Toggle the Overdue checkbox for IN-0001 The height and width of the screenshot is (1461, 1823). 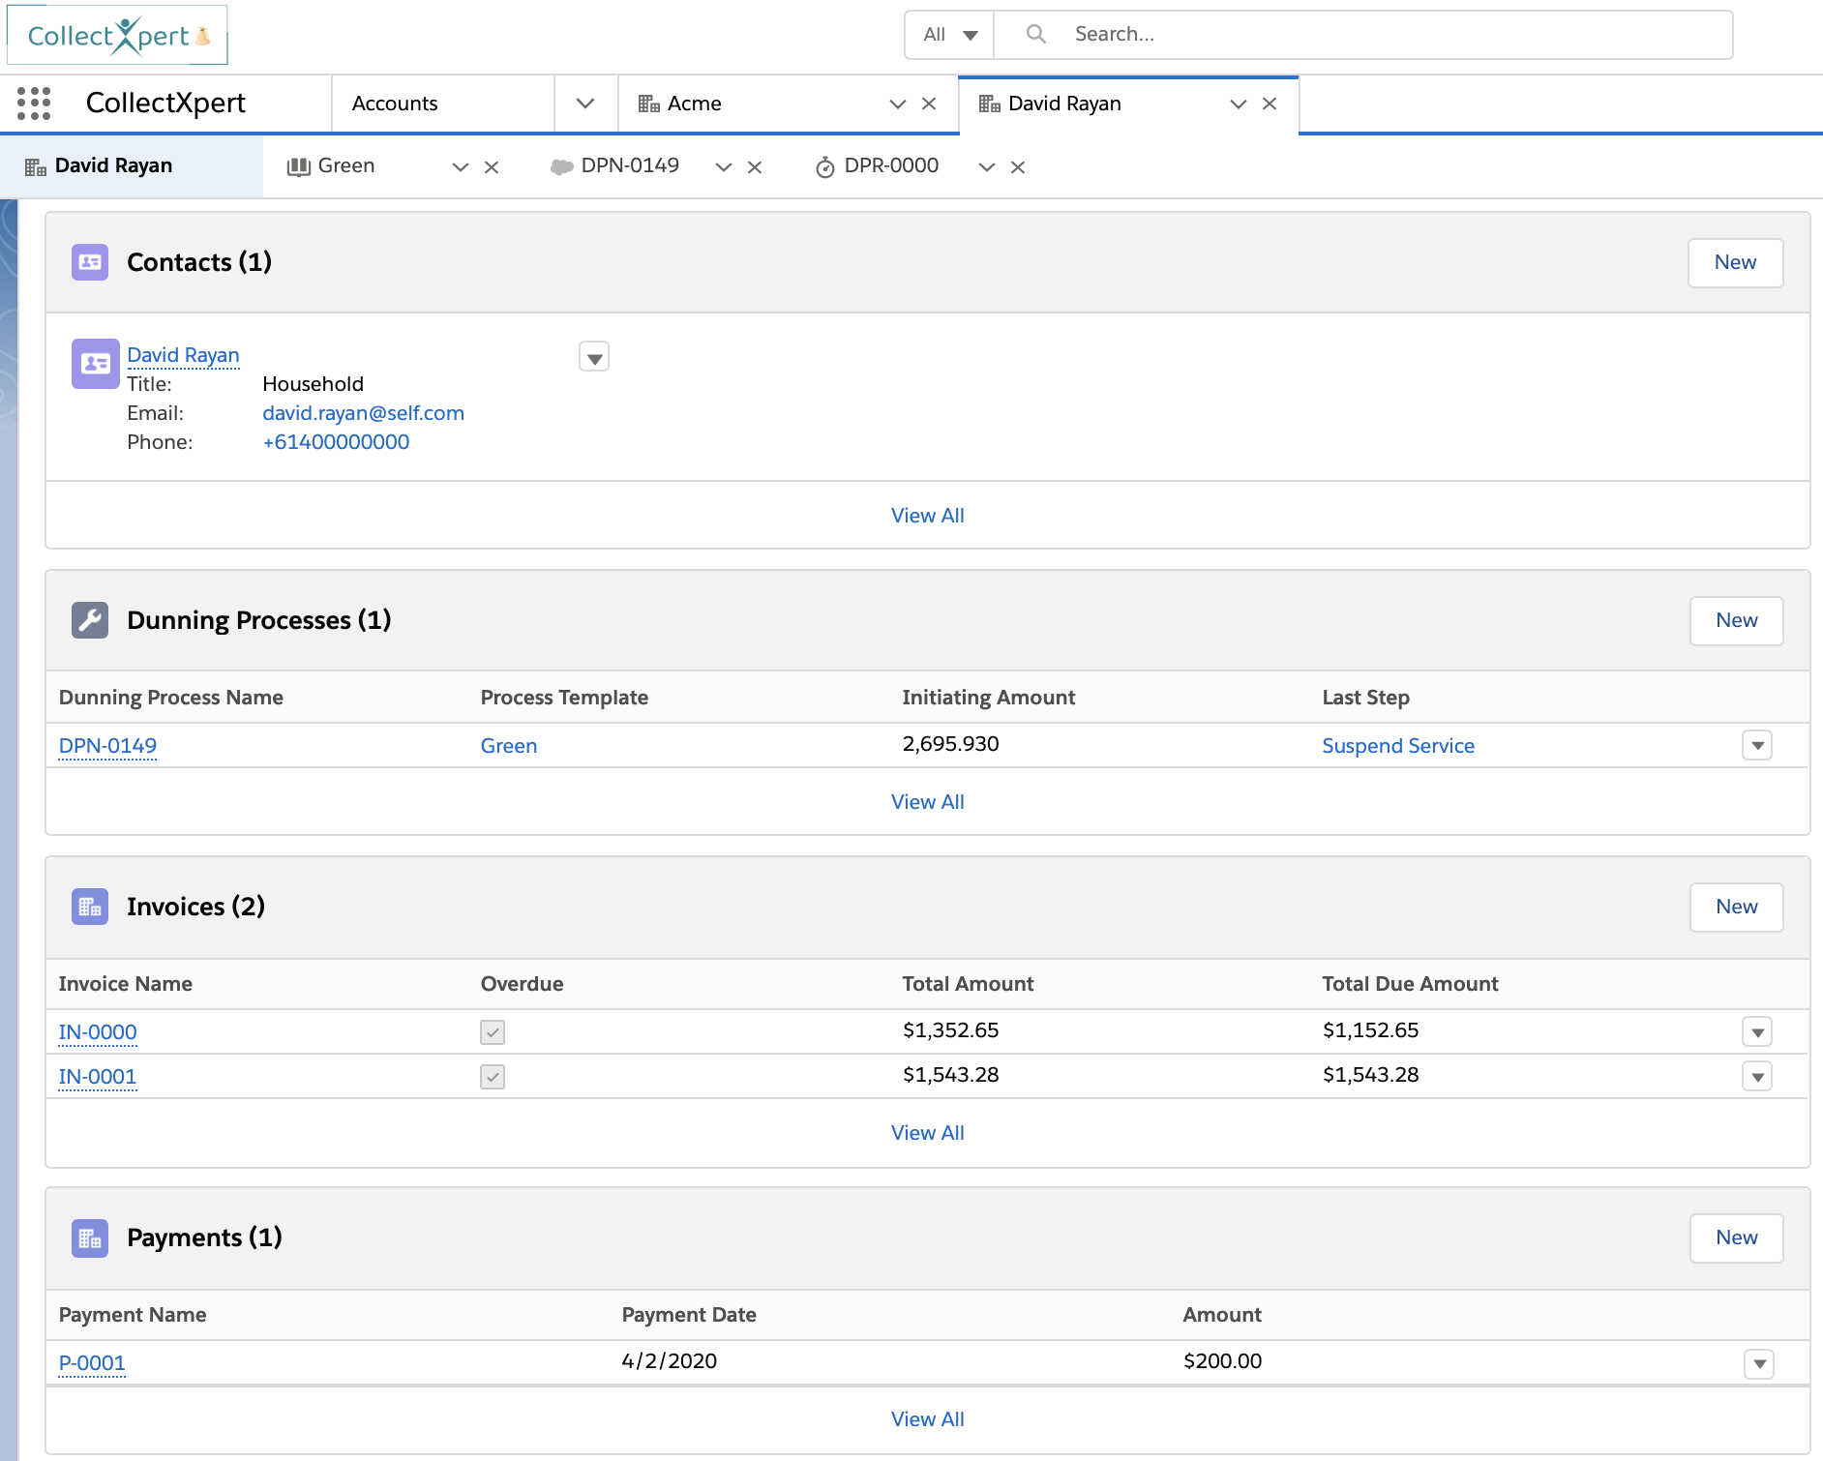(x=492, y=1076)
